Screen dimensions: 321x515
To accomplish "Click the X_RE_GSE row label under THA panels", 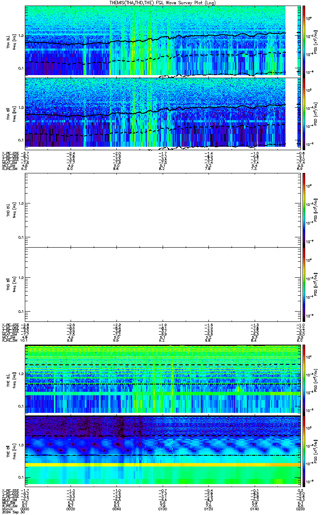I will tap(10, 153).
